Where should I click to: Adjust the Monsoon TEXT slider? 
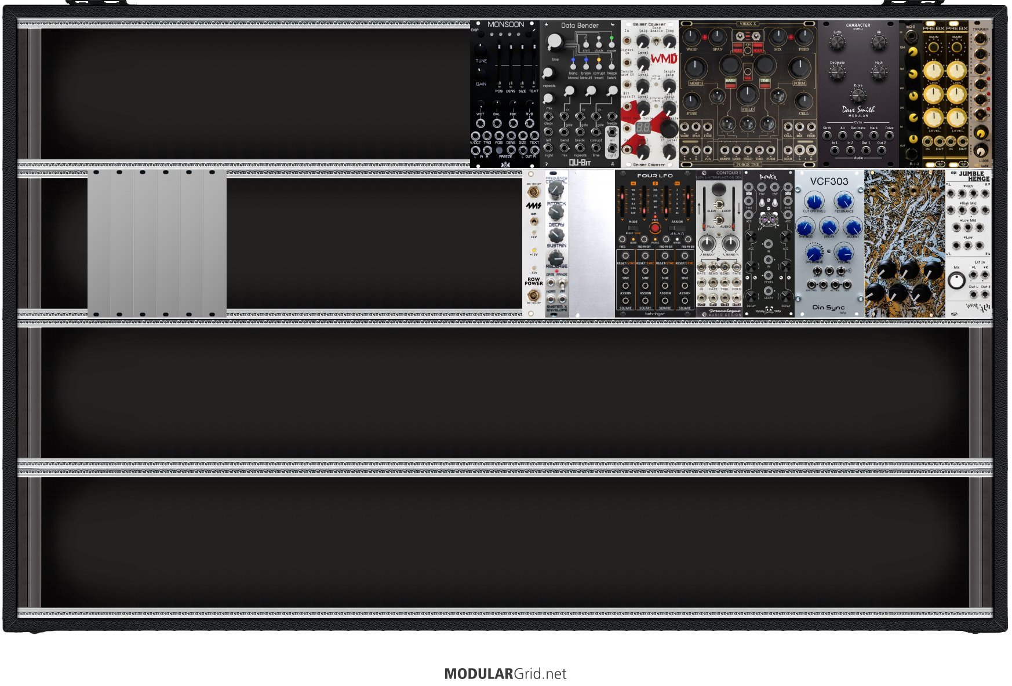click(x=534, y=65)
